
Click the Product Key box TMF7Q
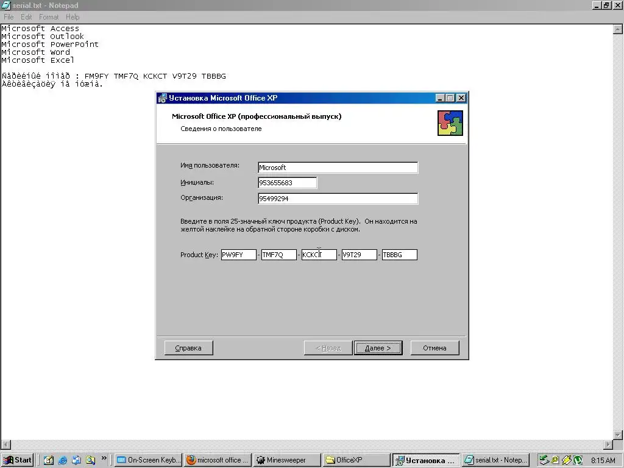(x=278, y=255)
